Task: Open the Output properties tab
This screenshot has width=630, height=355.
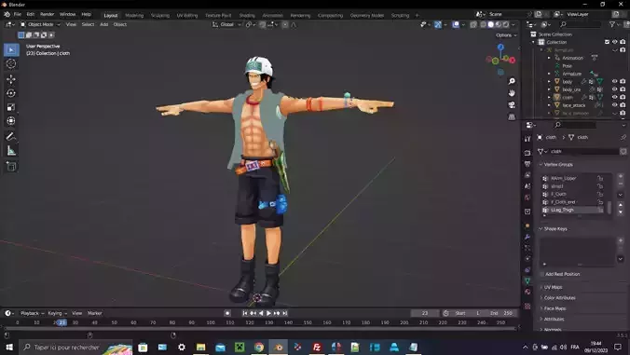Action: (527, 164)
